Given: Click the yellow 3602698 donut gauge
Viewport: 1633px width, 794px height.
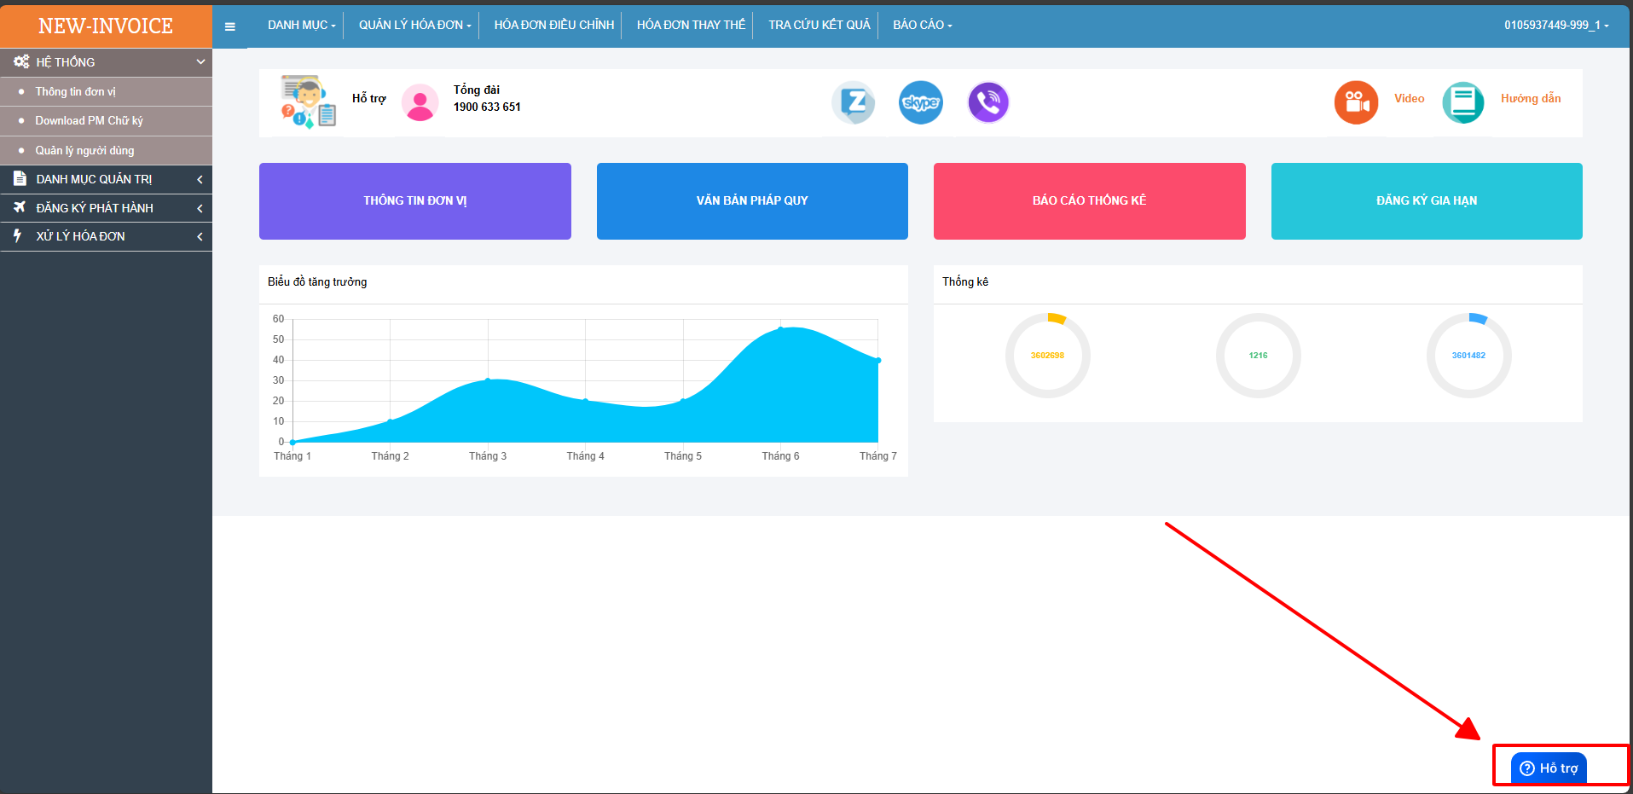Looking at the screenshot, I should 1047,356.
